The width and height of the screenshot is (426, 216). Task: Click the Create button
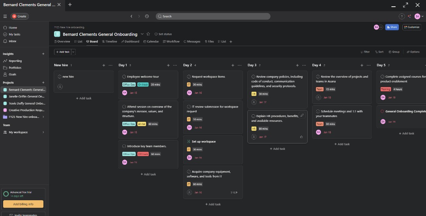(x=20, y=16)
